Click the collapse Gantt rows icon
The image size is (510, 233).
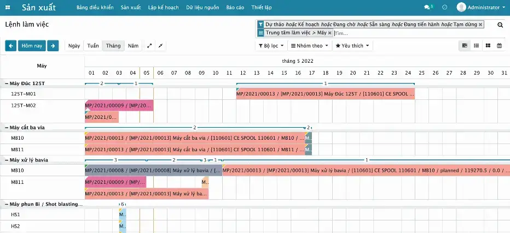pyautogui.click(x=160, y=46)
